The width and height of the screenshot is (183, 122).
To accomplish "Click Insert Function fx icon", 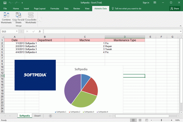I will [x=40, y=31].
